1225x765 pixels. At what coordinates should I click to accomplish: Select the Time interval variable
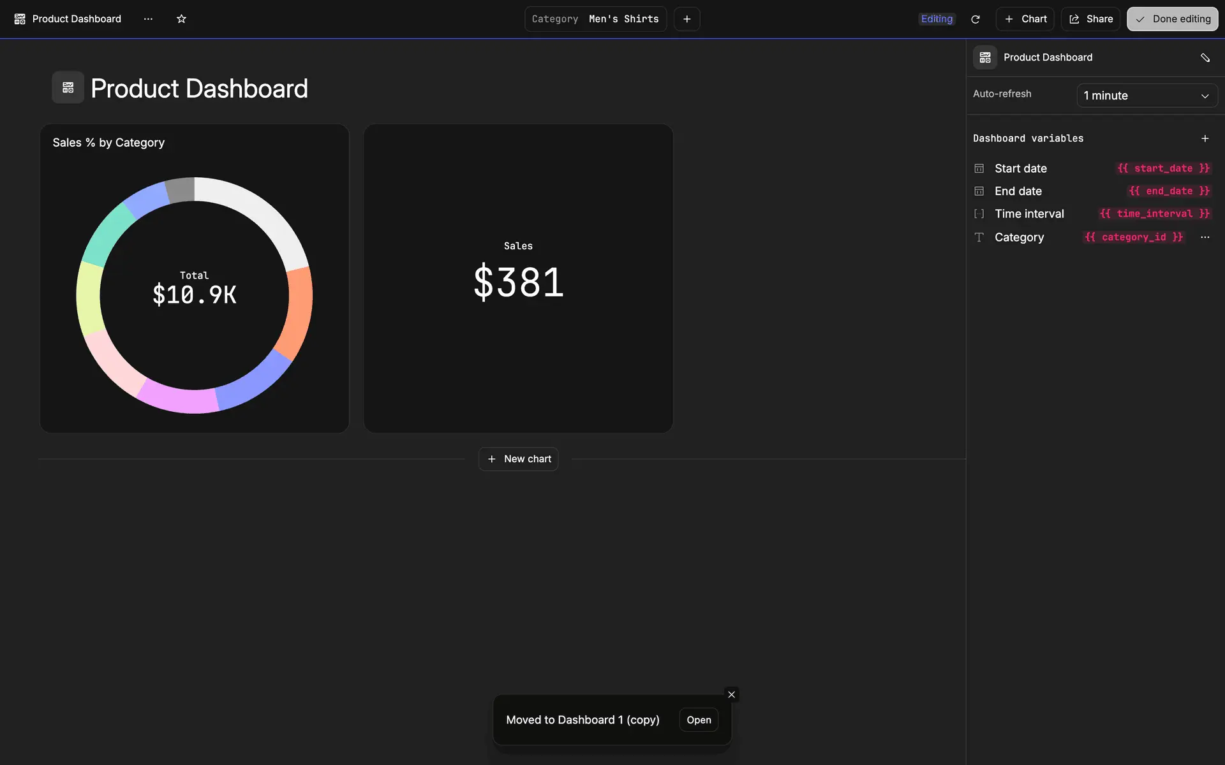click(x=1028, y=214)
